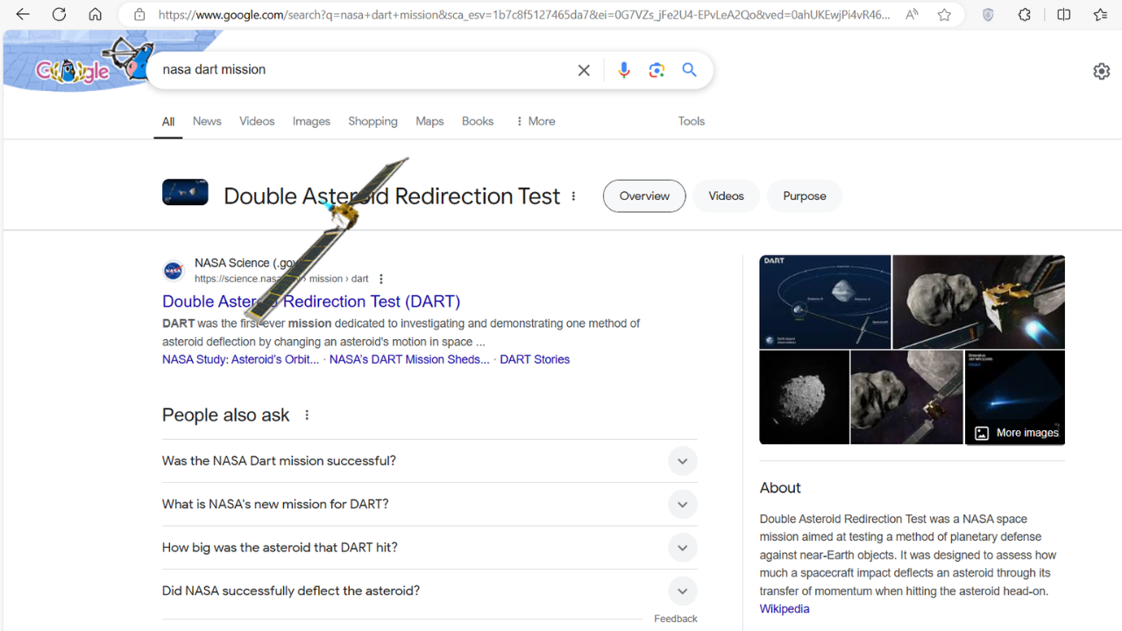
Task: Open the Extensions puzzle icon
Action: pyautogui.click(x=1025, y=15)
